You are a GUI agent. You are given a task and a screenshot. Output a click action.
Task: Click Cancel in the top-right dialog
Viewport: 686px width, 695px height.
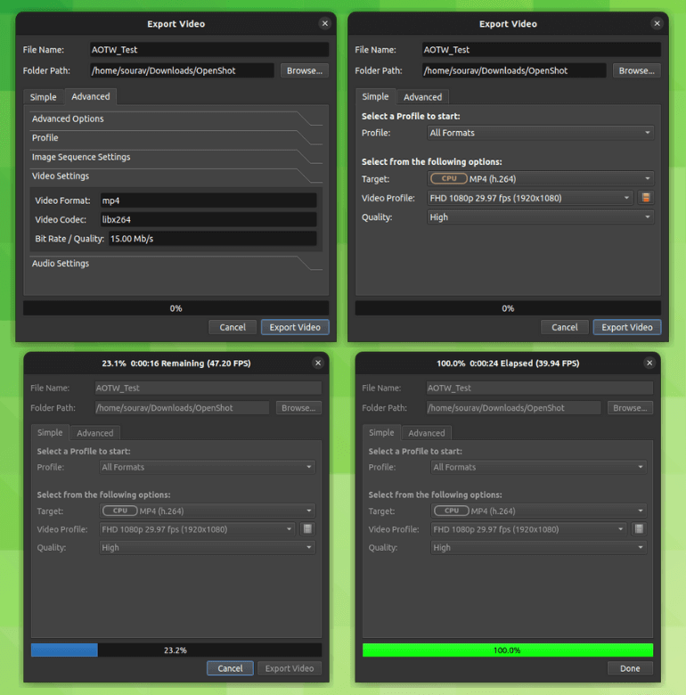coord(564,327)
